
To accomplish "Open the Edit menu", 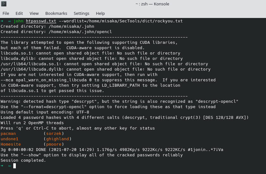I will pyautogui.click(x=19, y=13).
